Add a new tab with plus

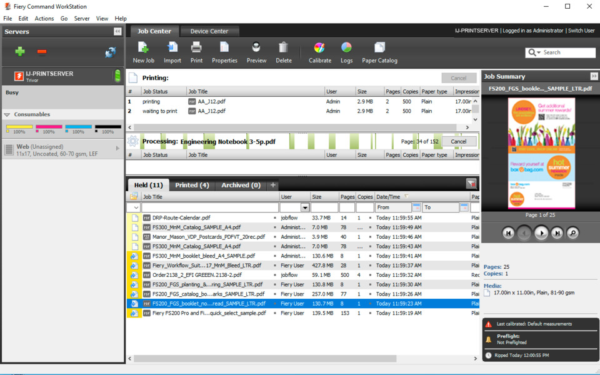273,185
